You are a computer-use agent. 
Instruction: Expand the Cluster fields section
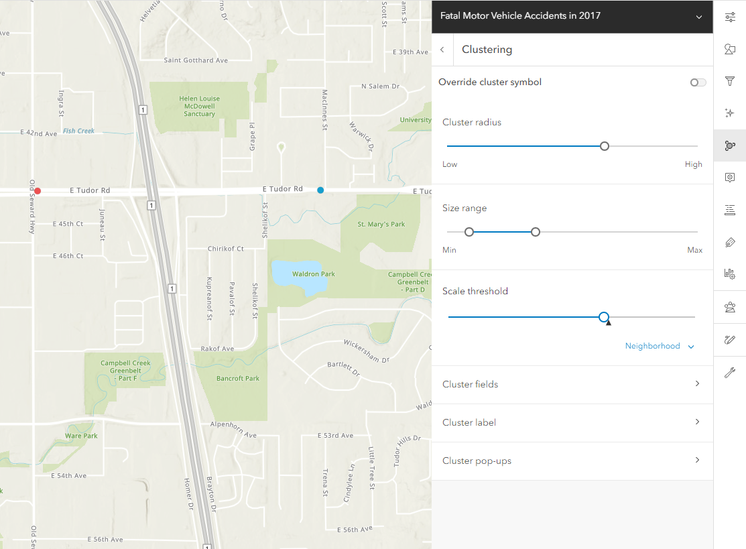click(x=572, y=384)
